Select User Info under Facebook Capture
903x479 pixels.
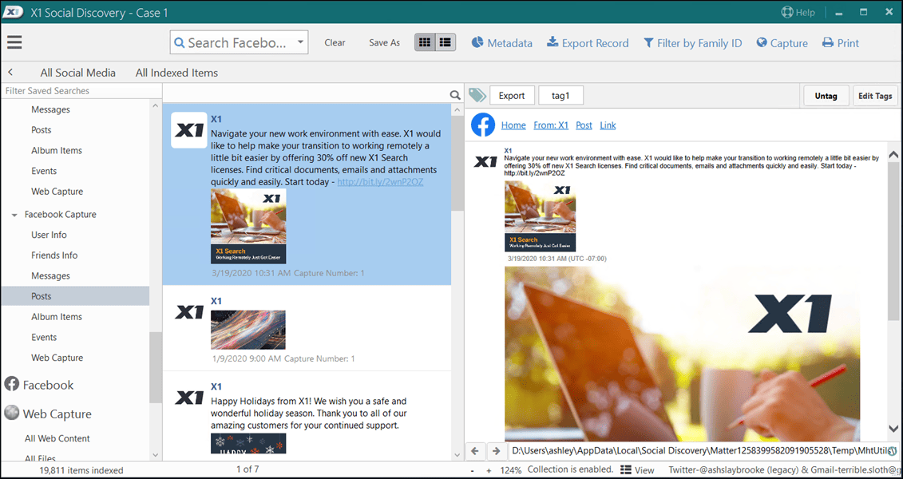[49, 235]
